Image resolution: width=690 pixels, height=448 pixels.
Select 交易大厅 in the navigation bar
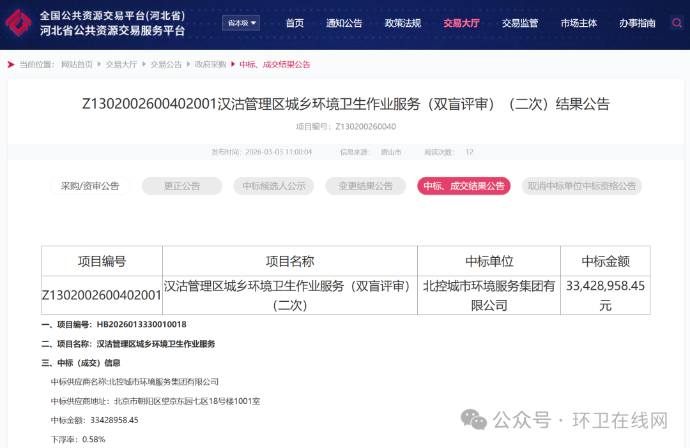pos(461,24)
